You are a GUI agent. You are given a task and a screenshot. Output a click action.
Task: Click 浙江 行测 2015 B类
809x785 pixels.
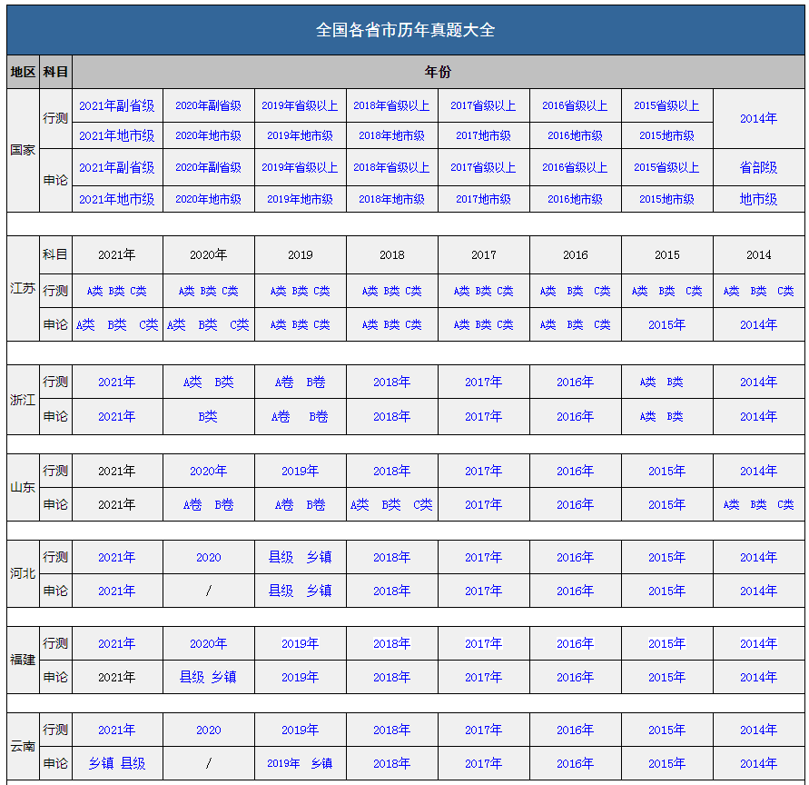click(675, 382)
